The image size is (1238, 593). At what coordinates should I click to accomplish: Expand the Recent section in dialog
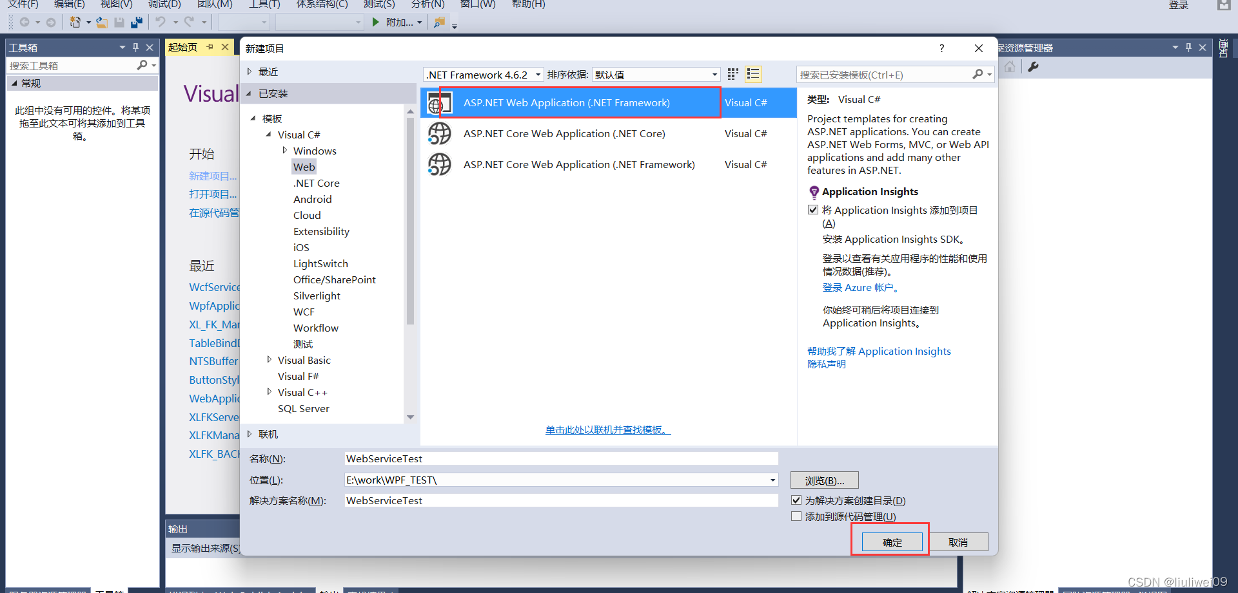click(x=250, y=71)
